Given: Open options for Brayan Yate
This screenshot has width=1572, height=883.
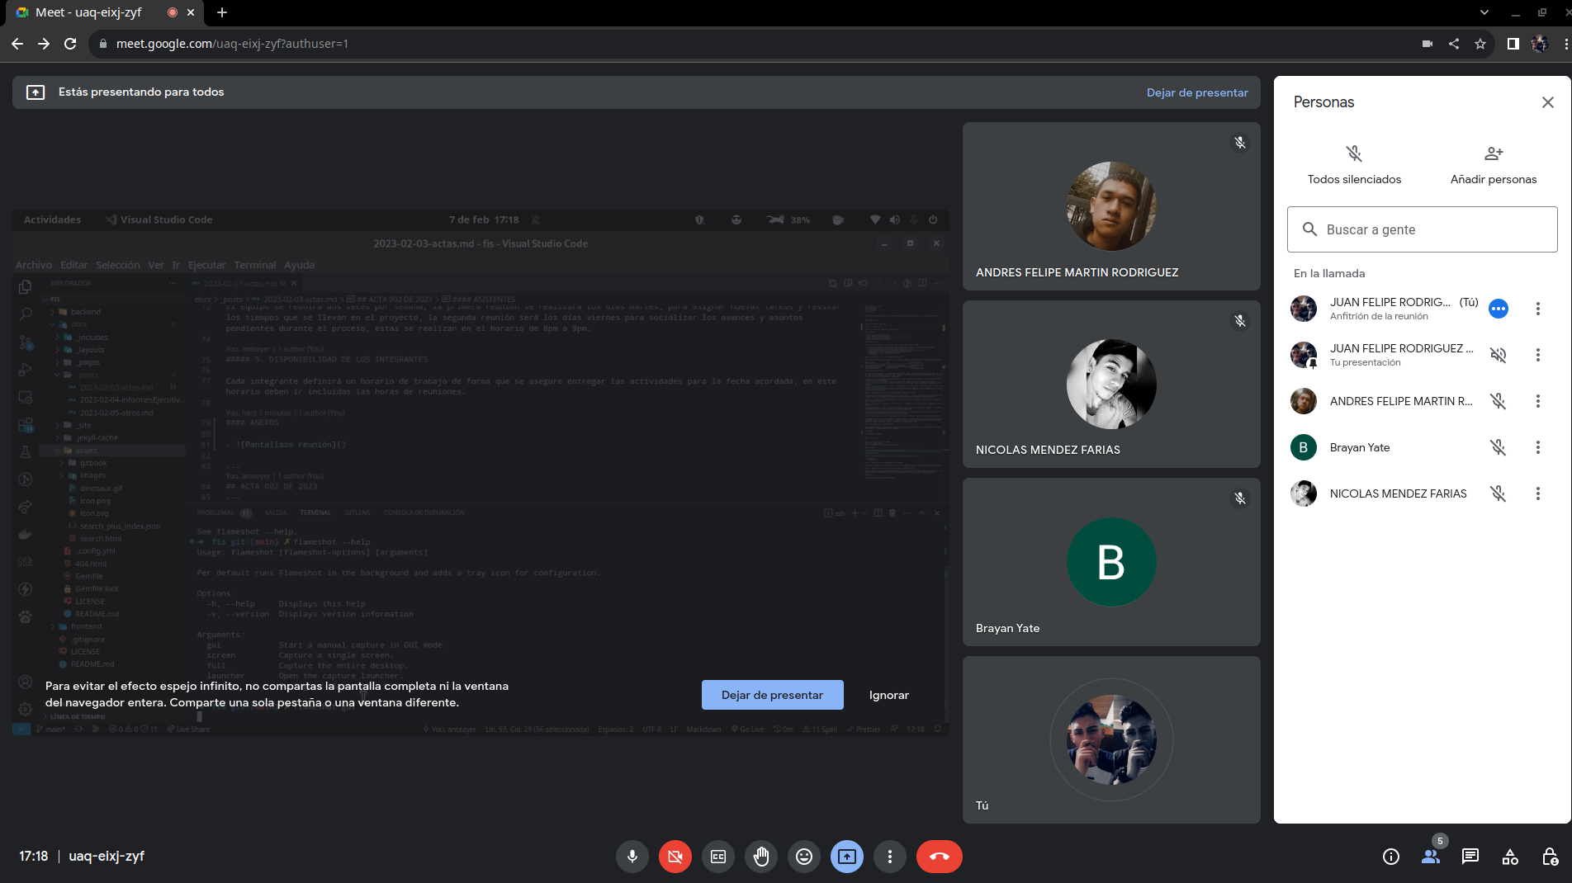Looking at the screenshot, I should (1538, 447).
